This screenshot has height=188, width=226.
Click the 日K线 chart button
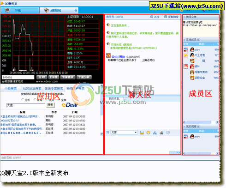click(54, 77)
